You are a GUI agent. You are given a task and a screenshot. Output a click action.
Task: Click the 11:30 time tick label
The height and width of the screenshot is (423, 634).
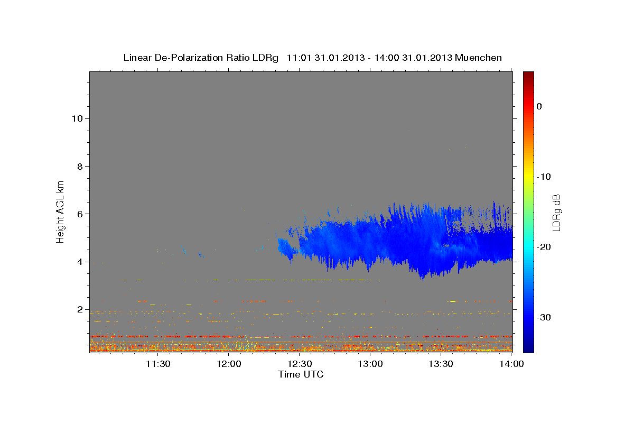[157, 364]
